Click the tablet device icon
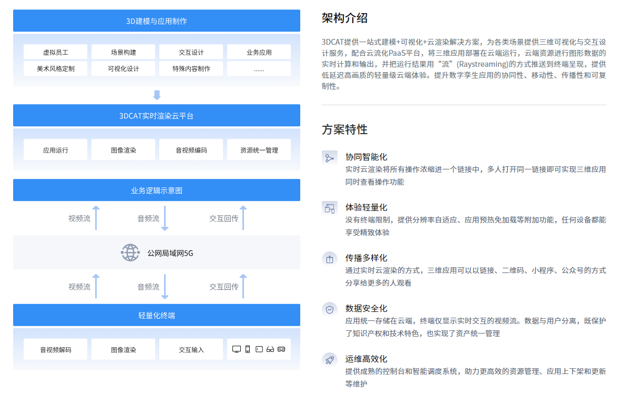 tap(259, 349)
